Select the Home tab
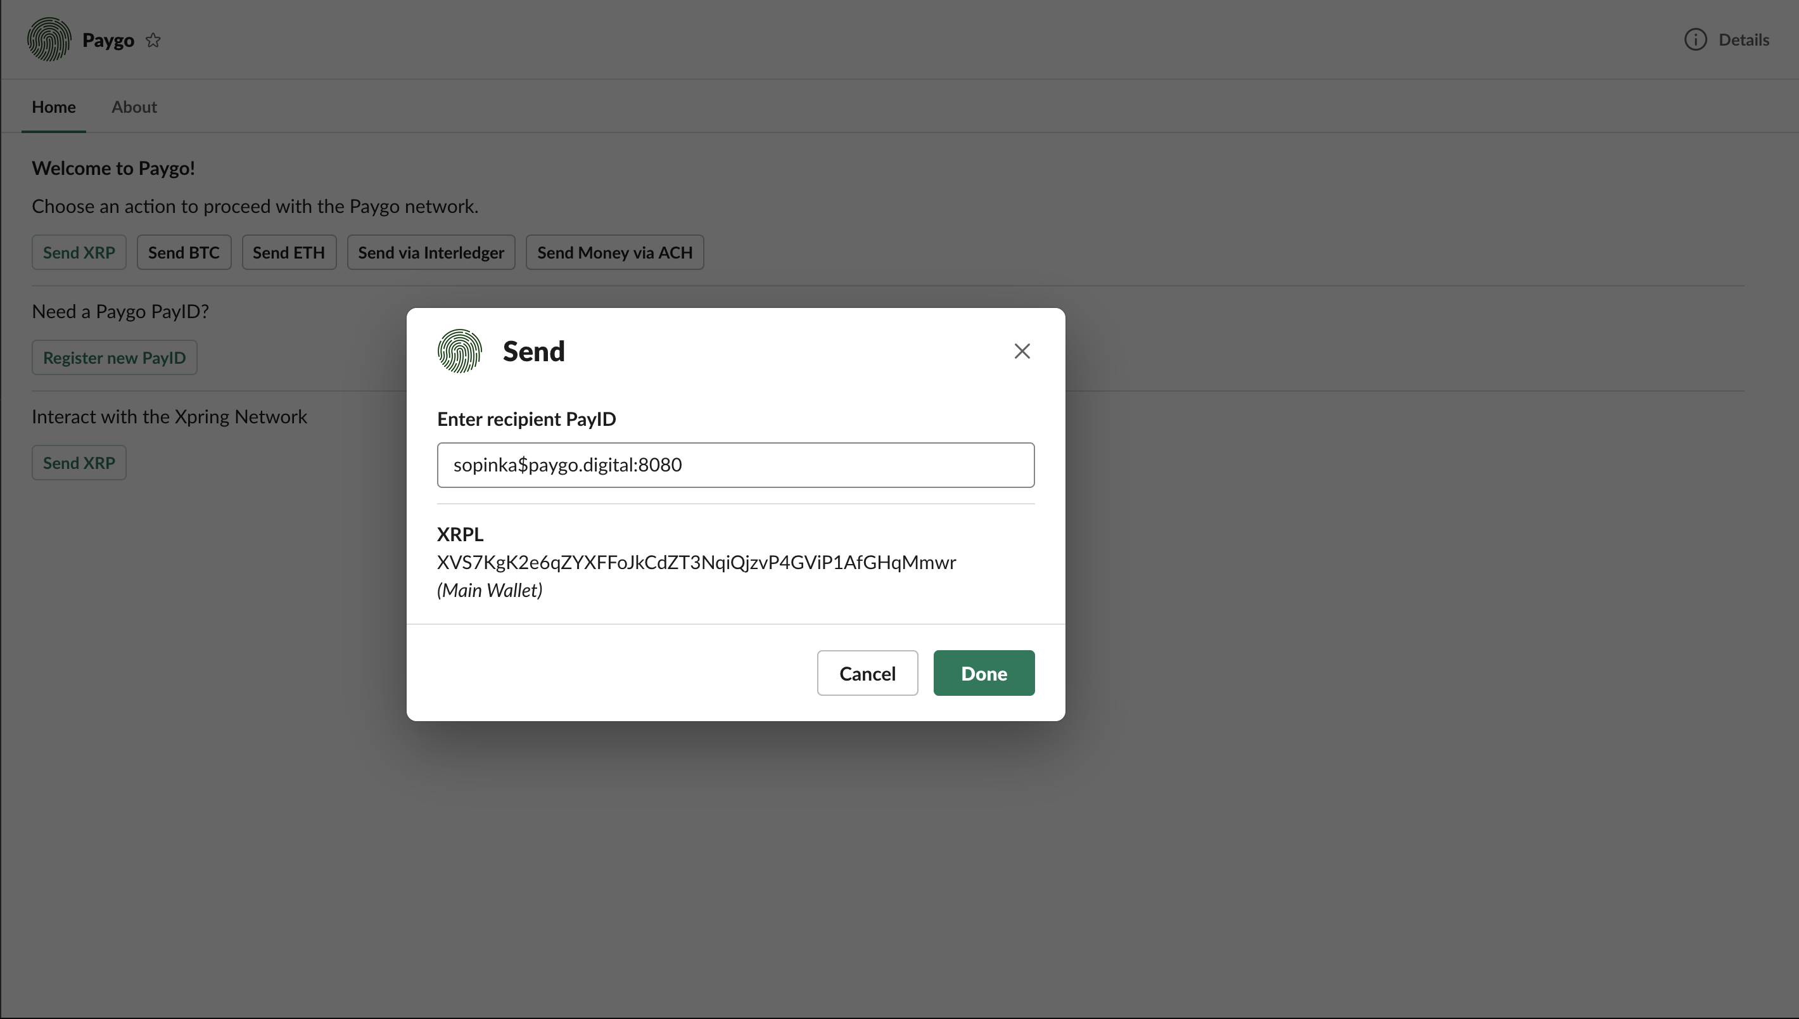 [53, 107]
